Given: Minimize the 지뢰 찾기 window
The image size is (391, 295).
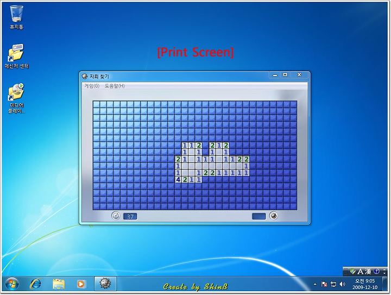Looking at the screenshot, I should [x=275, y=75].
